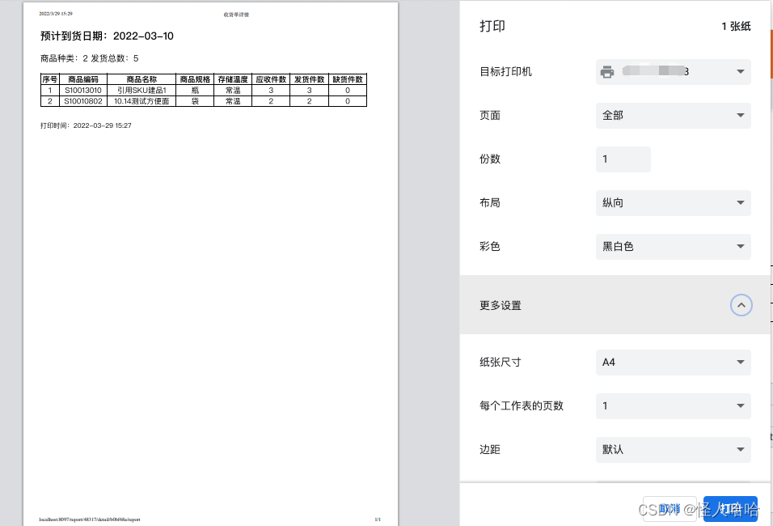Click the 袋 specification cell

point(195,101)
